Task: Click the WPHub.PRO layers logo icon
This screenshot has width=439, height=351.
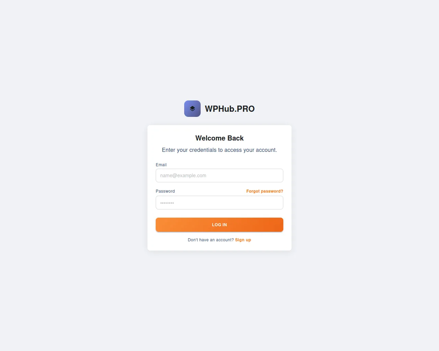Action: click(192, 109)
